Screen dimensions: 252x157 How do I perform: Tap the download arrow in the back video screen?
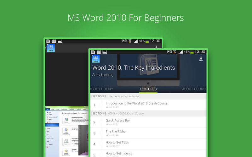(156, 47)
